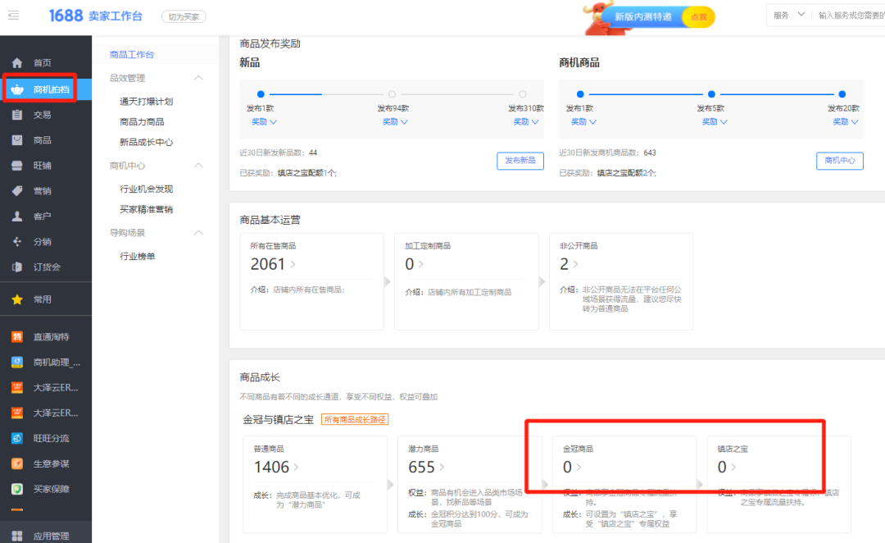Expand 奖励 under 发布1款 in 新品

[264, 122]
